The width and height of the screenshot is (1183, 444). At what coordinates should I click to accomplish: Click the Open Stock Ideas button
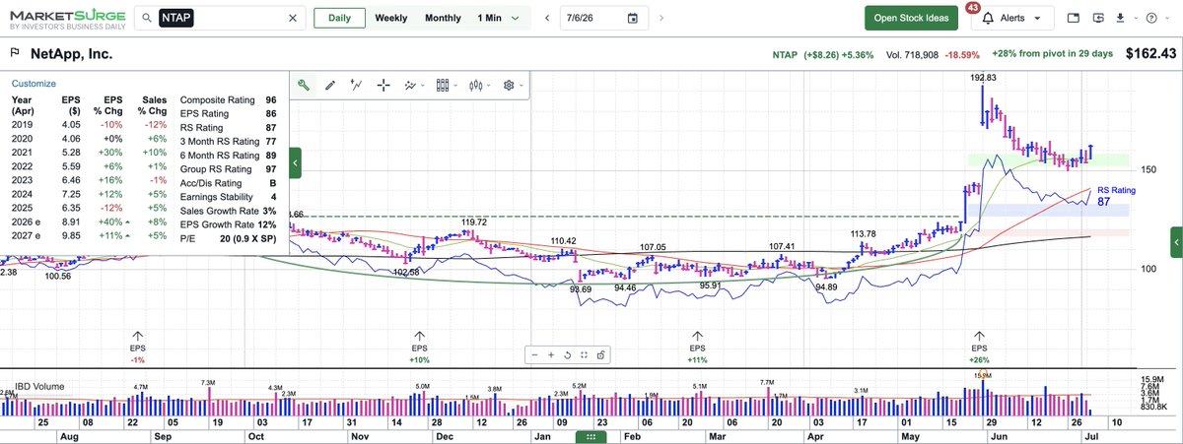coord(910,18)
